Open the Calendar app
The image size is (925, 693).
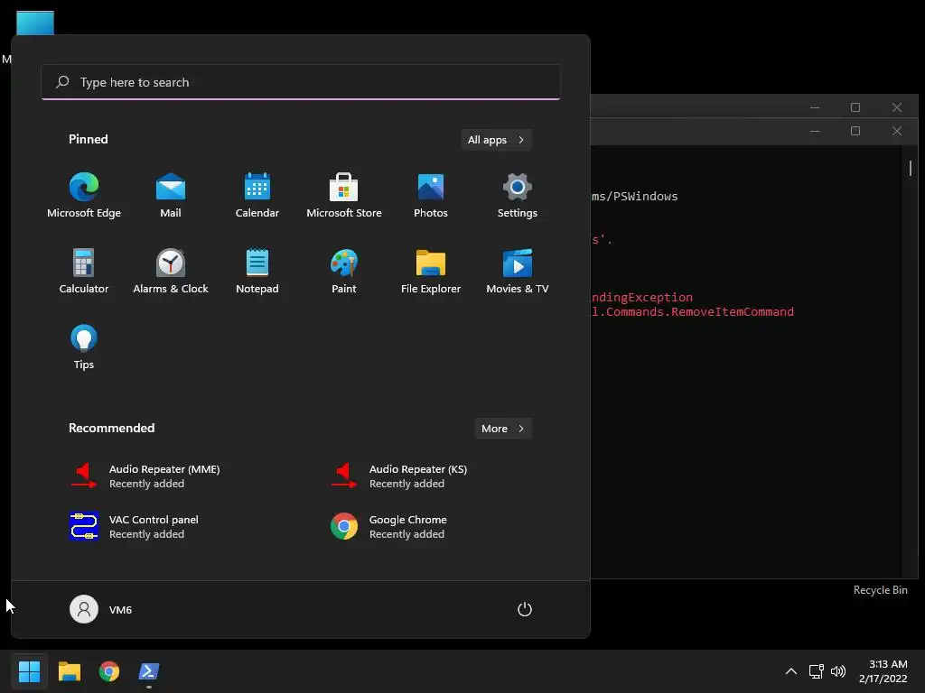[257, 196]
